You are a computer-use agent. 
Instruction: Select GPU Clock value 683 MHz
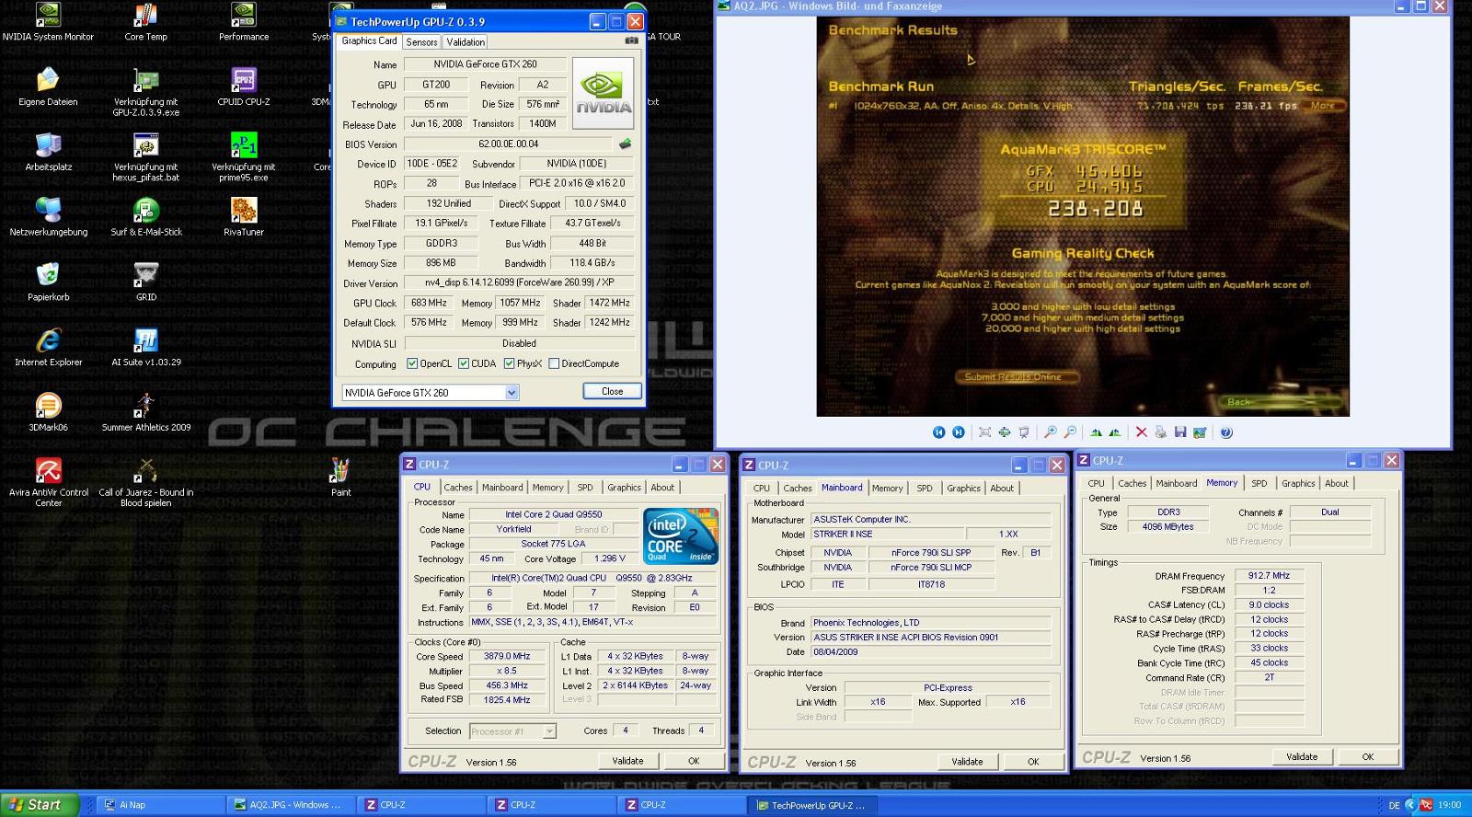tap(429, 303)
